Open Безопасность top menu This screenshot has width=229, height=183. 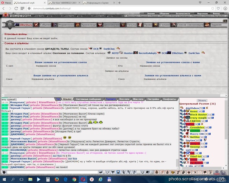pos(183,13)
